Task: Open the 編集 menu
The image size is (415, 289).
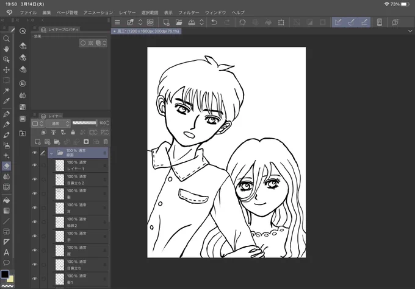Action: (x=46, y=12)
